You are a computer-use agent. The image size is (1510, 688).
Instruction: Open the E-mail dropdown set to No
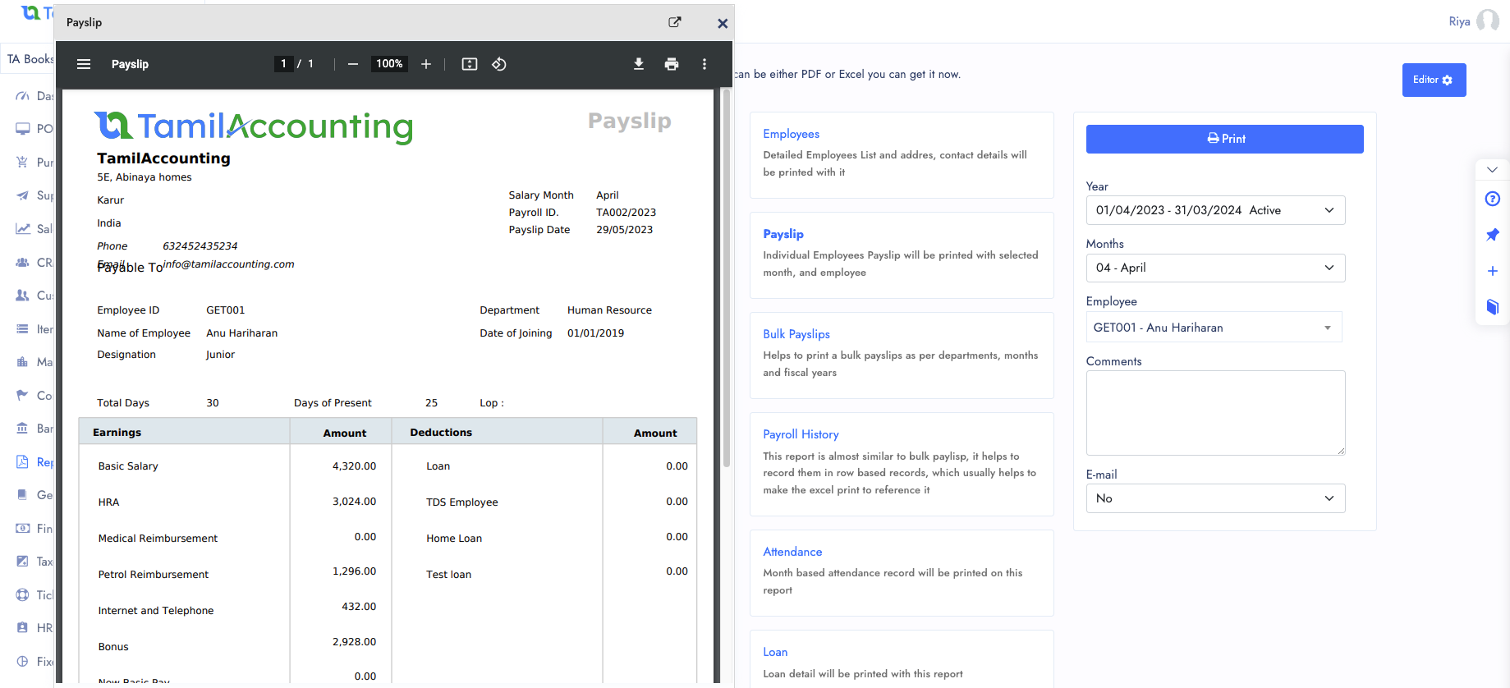tap(1215, 498)
